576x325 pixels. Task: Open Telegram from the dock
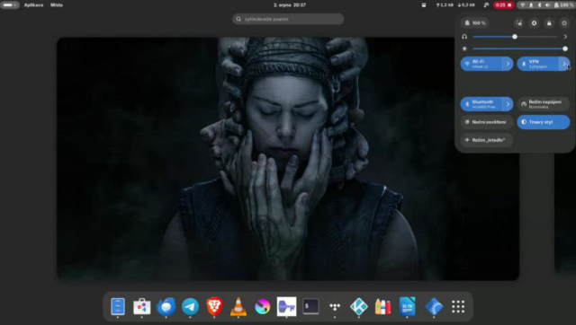(x=190, y=306)
